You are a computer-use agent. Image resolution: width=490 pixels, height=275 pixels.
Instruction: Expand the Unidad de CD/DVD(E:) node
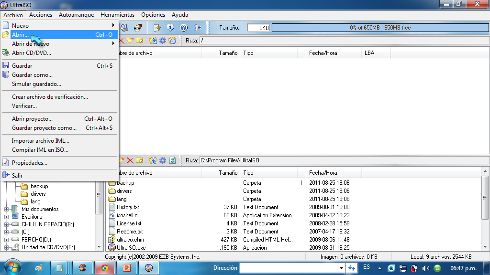click(6, 248)
